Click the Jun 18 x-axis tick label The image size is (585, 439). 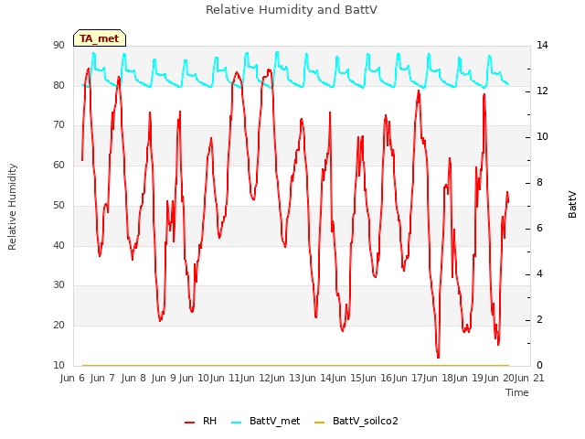(439, 378)
